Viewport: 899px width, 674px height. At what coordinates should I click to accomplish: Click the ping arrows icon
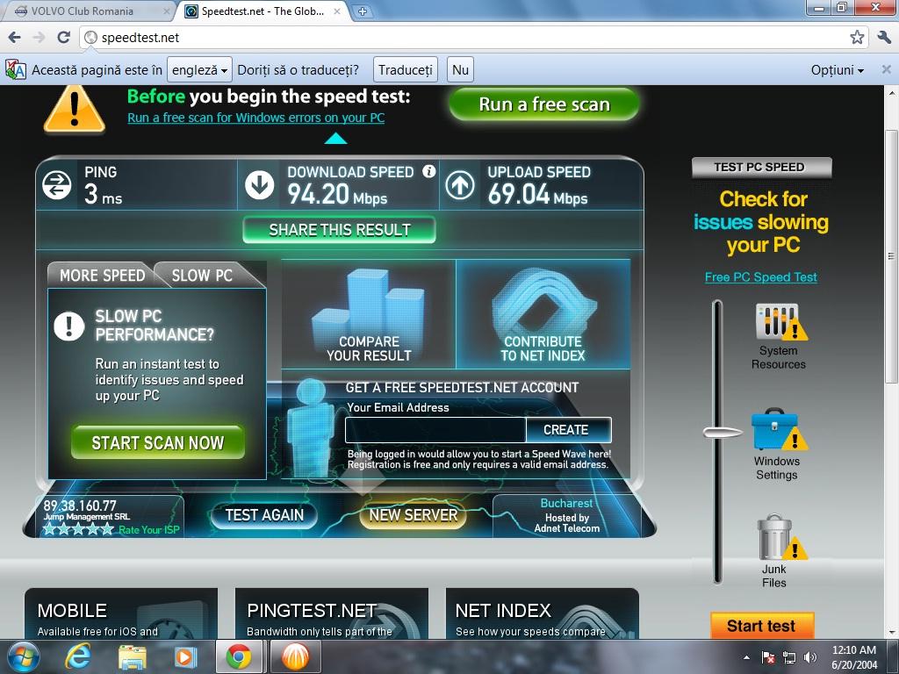[57, 185]
